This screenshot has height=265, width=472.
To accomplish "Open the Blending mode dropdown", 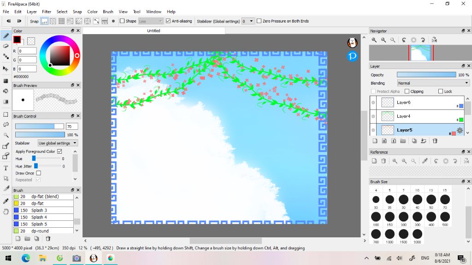I will 433,83.
